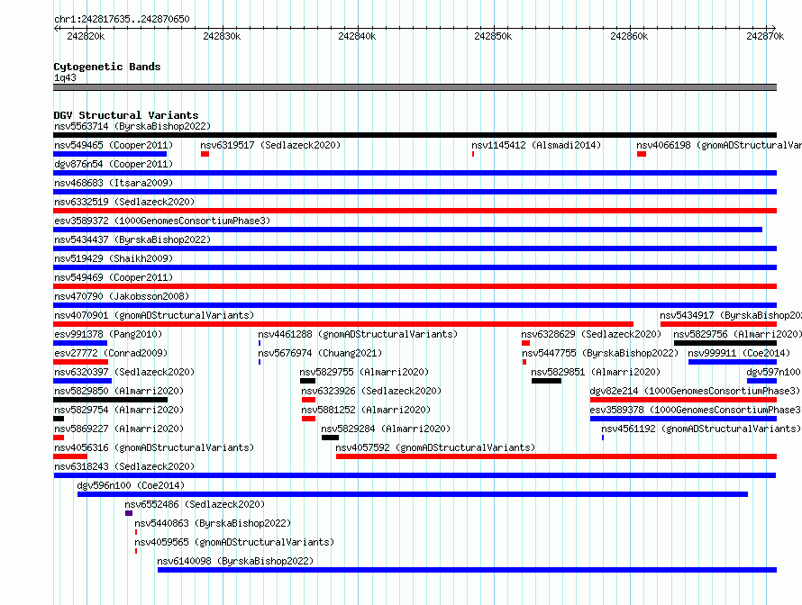
Task: Click the DGV Structural Variants track title
Action: (x=126, y=115)
